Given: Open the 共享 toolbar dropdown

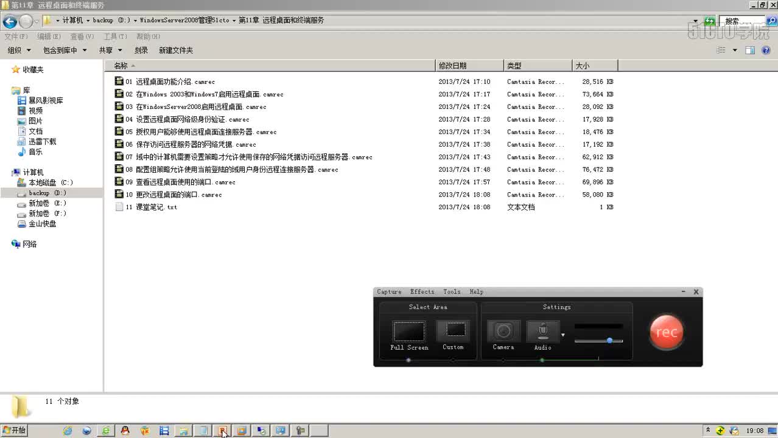Looking at the screenshot, I should [x=111, y=50].
